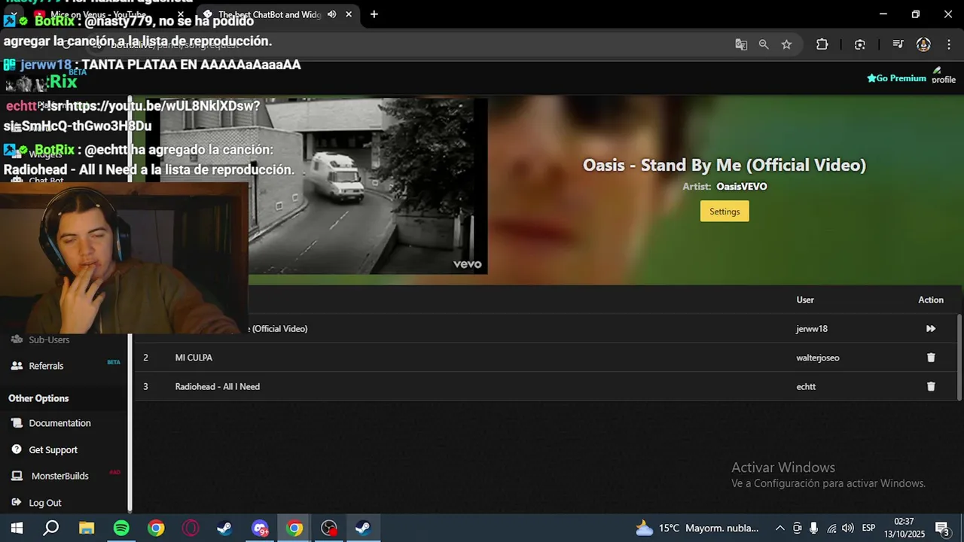Open the Chrome profile avatar
964x542 pixels.
[923, 44]
